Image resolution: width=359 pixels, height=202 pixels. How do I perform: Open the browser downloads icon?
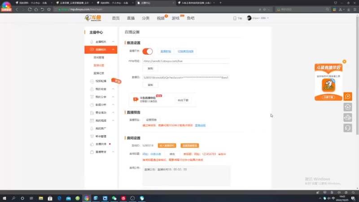tap(349, 9)
